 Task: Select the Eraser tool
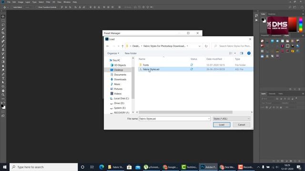click(3, 57)
